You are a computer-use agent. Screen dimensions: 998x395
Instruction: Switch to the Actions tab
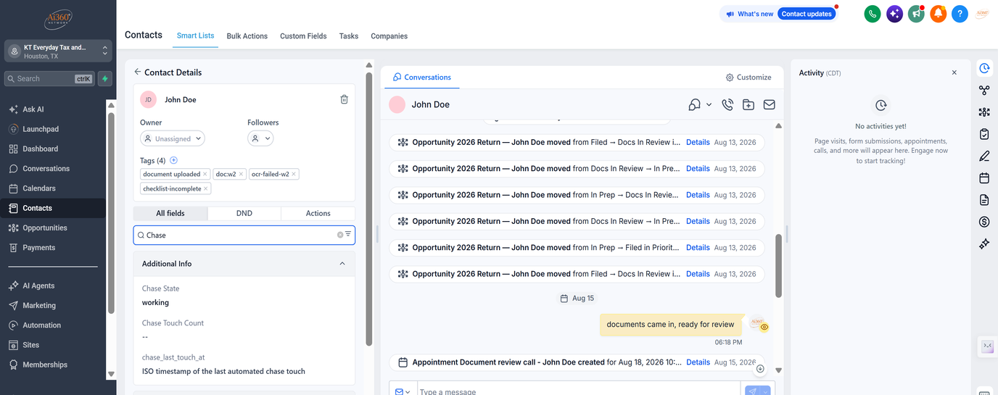pos(318,213)
